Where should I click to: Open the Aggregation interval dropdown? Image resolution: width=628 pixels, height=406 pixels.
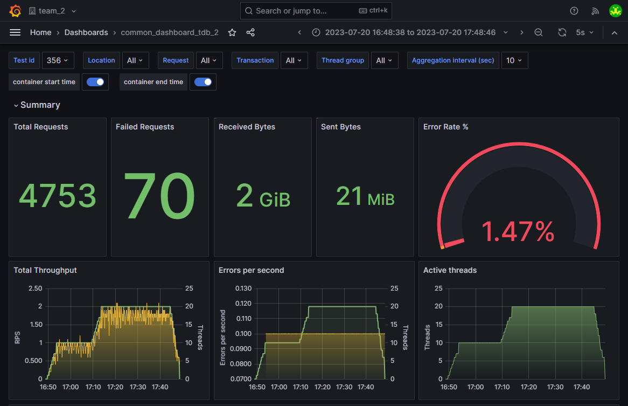click(x=514, y=60)
